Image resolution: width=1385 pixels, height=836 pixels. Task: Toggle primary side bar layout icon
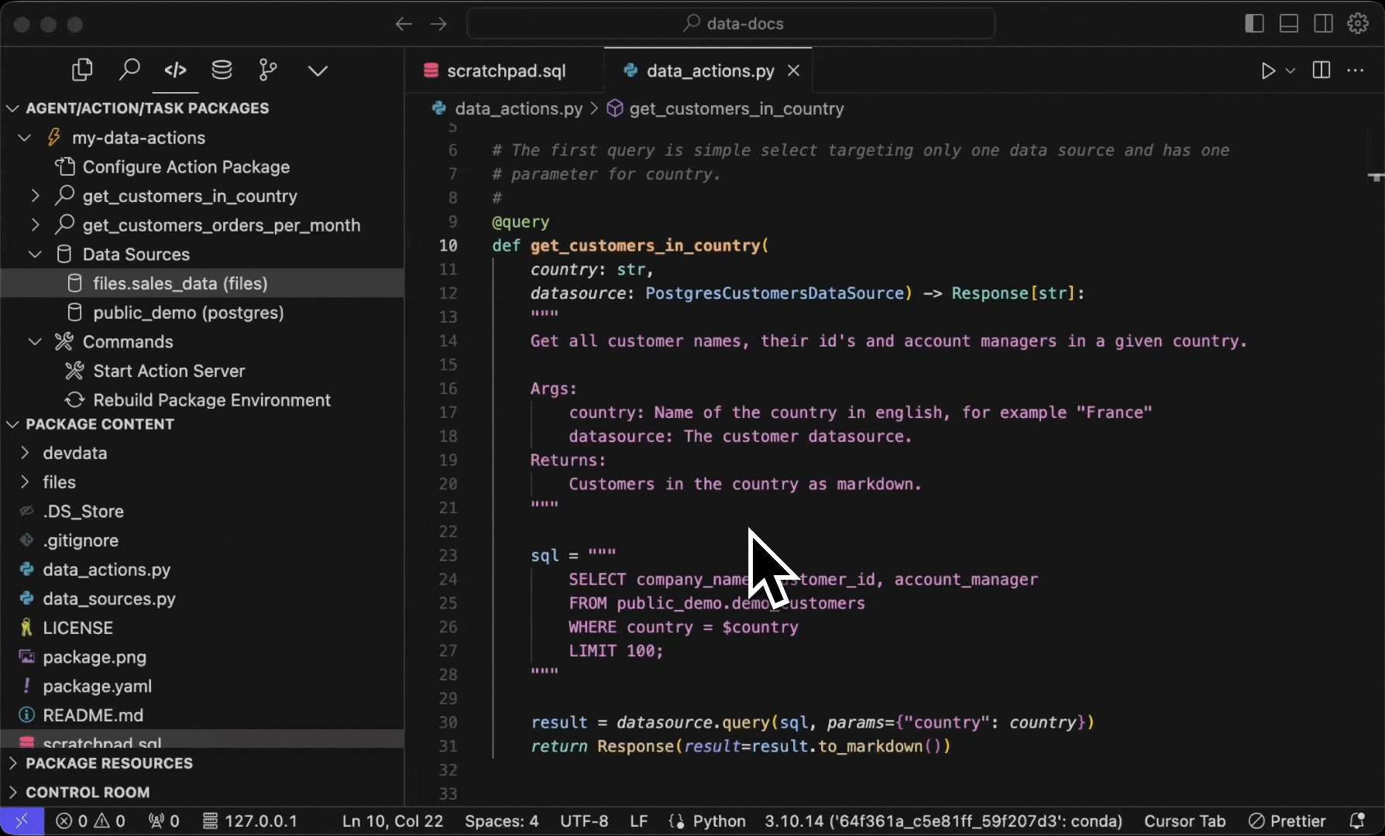pos(1254,24)
